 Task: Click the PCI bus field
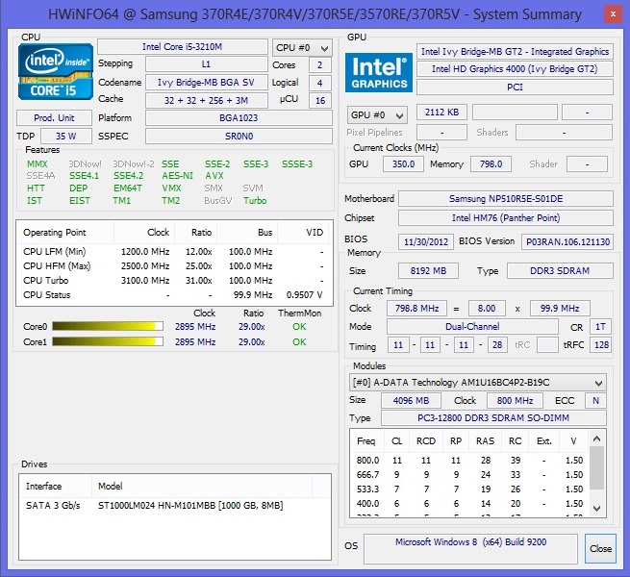515,87
